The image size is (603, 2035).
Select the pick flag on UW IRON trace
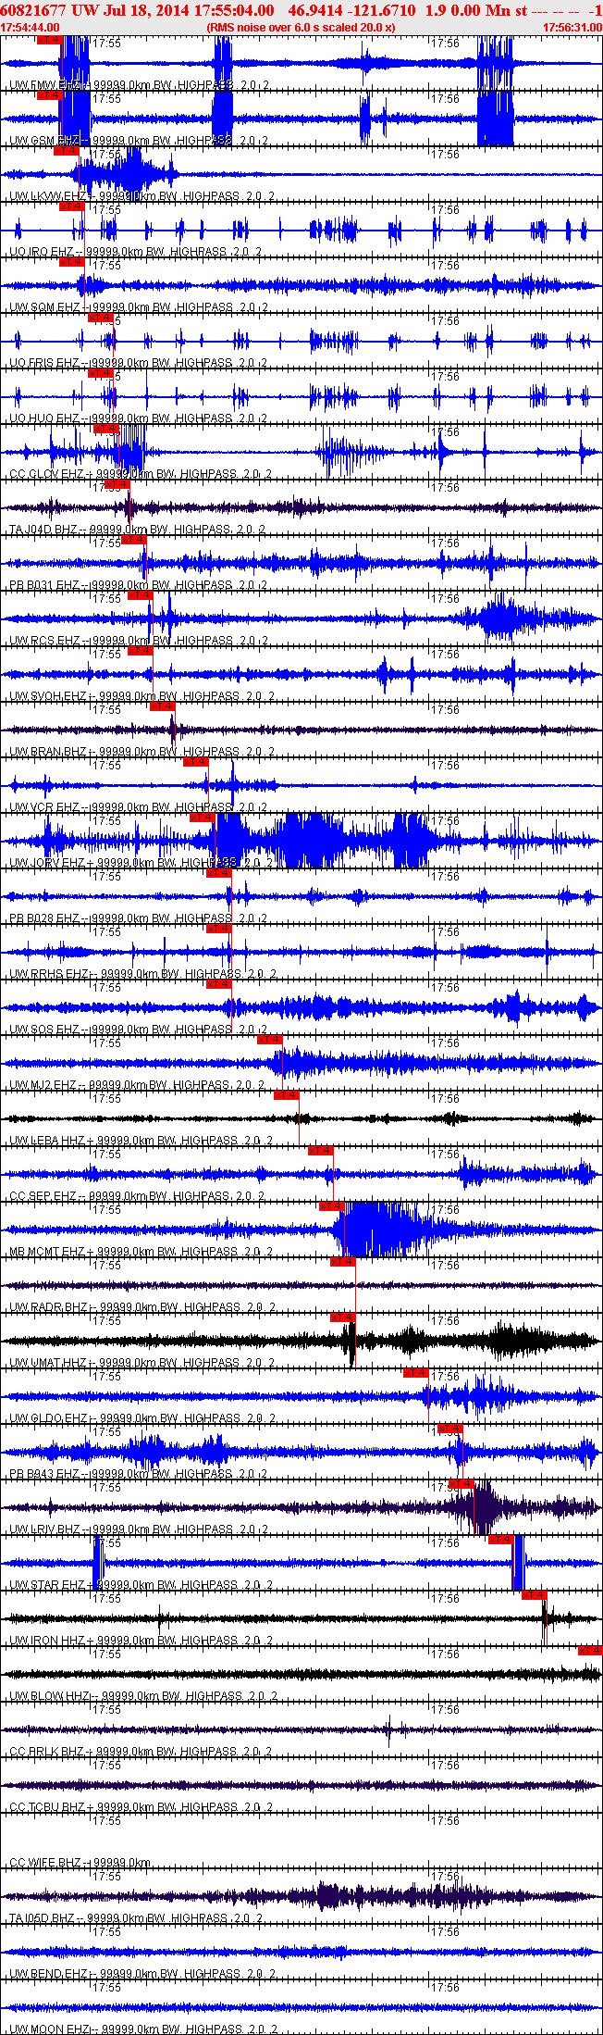[x=535, y=1595]
